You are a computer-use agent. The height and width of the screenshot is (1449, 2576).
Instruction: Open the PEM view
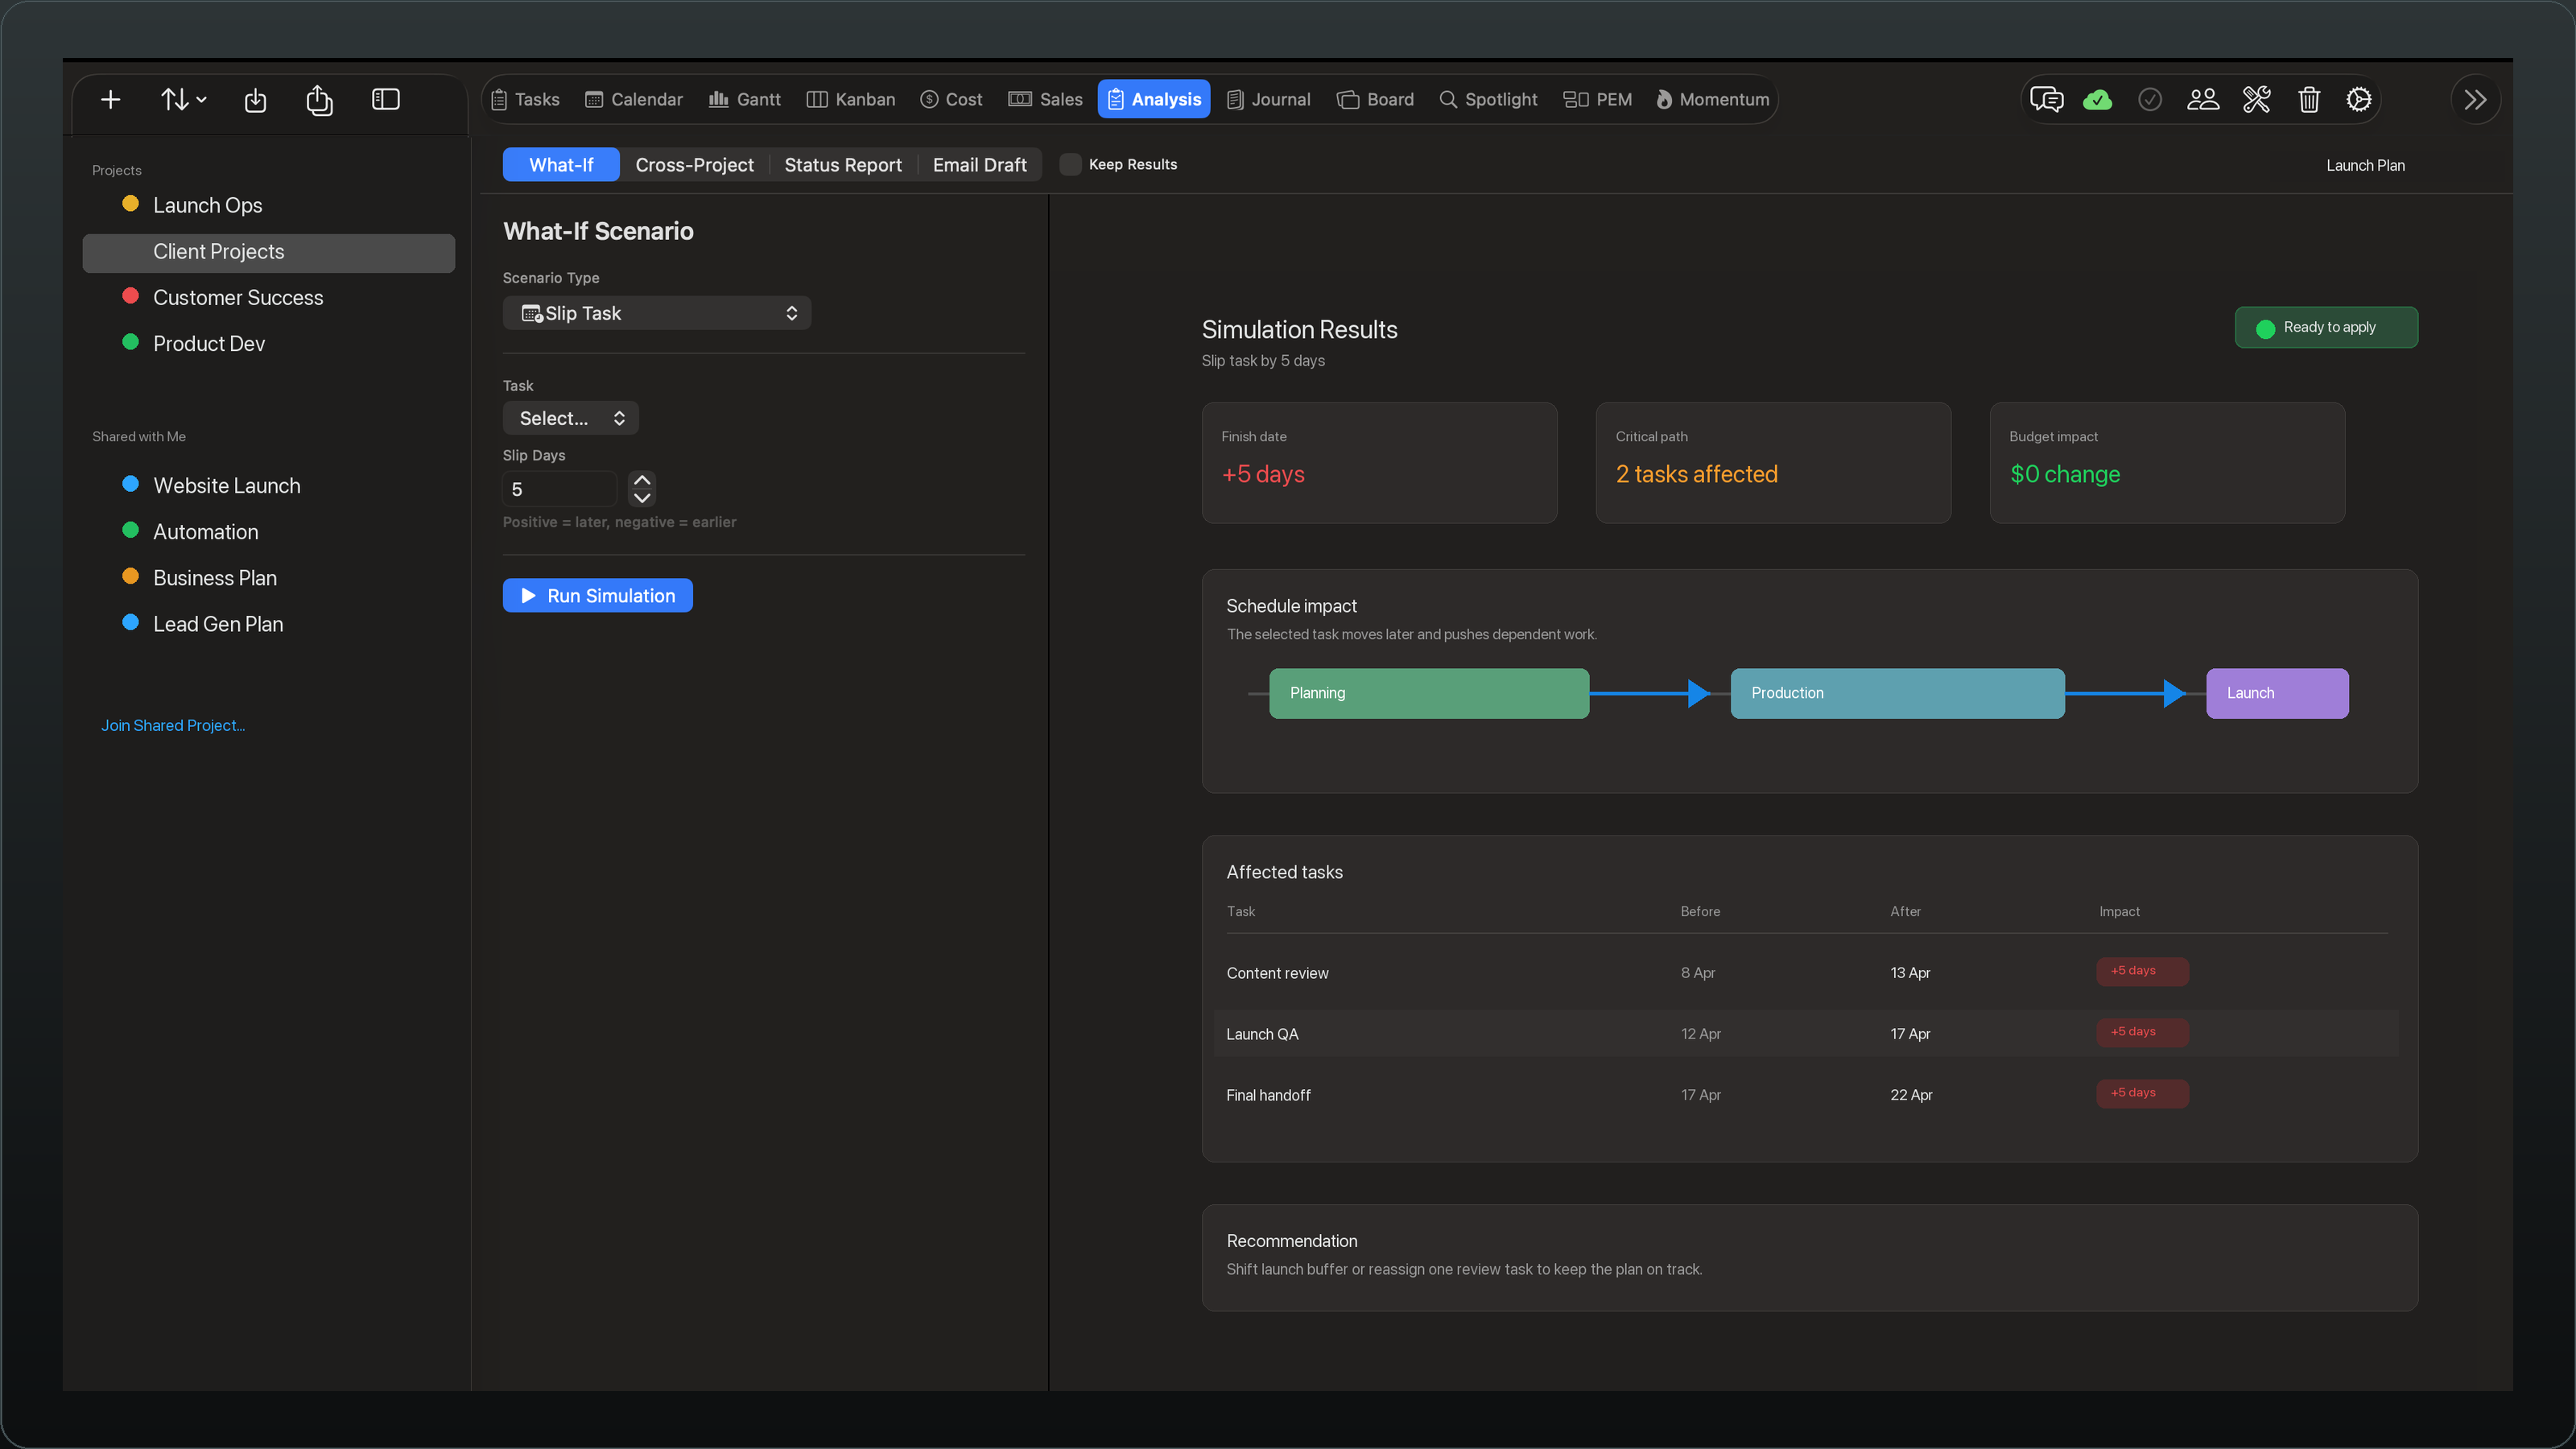[1597, 100]
